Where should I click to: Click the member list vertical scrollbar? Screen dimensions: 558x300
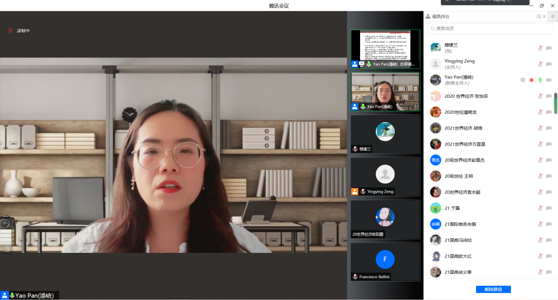555,103
